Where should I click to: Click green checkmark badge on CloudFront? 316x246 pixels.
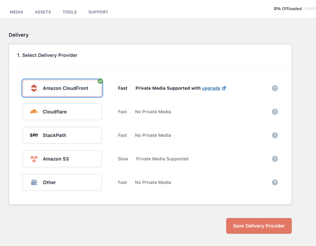(x=100, y=81)
